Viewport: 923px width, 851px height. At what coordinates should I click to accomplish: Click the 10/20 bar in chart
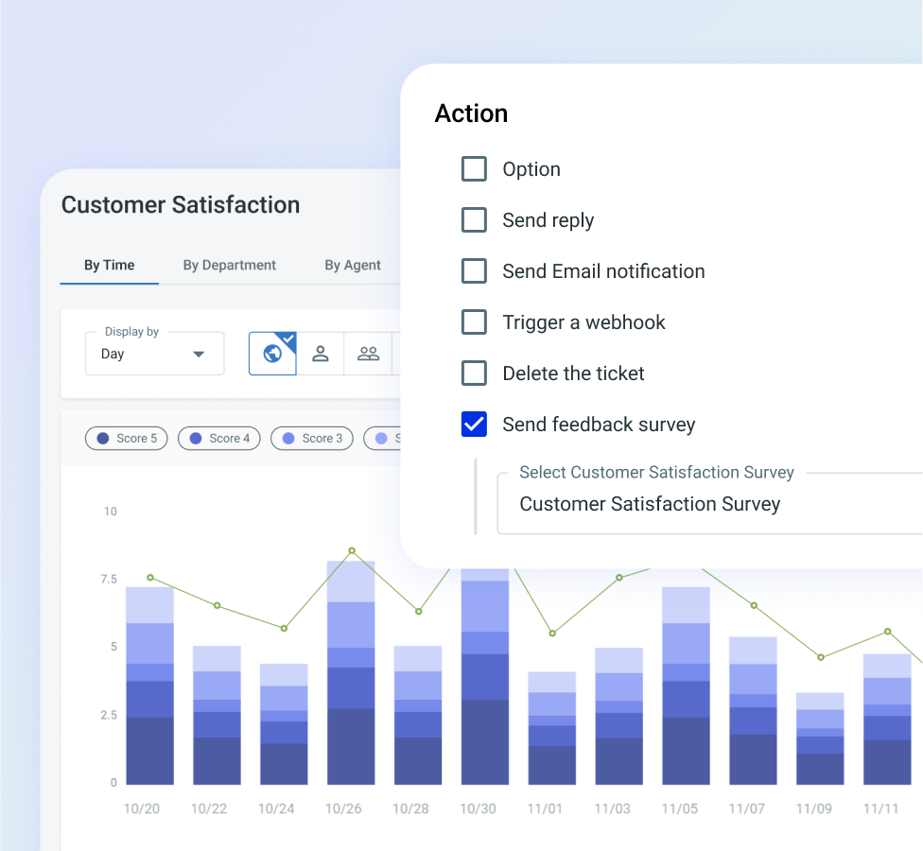pos(150,686)
